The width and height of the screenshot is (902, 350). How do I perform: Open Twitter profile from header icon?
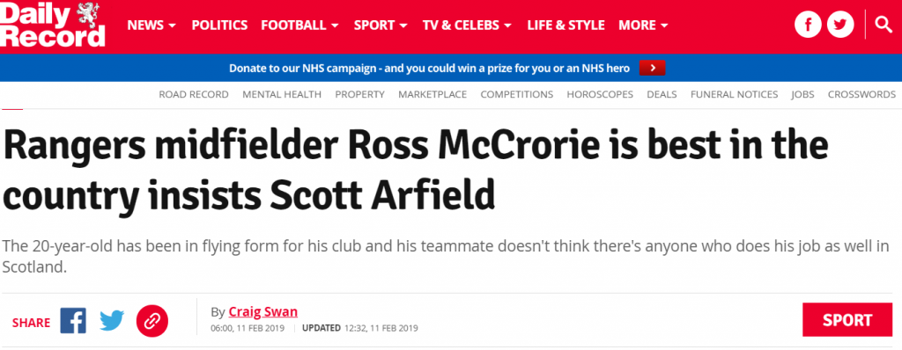point(840,25)
